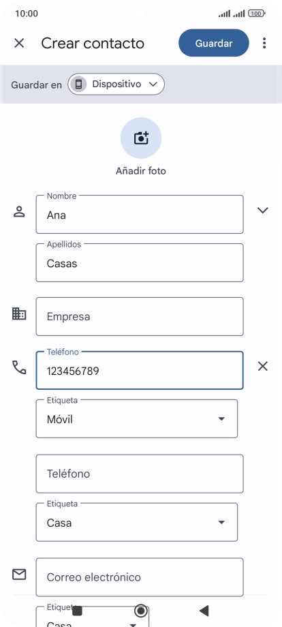Click the company building icon
This screenshot has height=627, width=282.
tap(19, 314)
